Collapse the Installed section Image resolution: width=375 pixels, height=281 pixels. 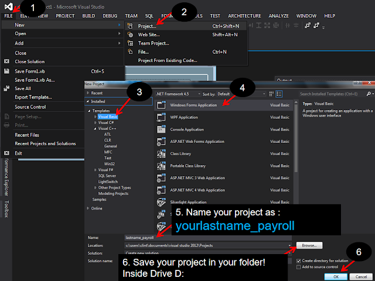(x=88, y=101)
